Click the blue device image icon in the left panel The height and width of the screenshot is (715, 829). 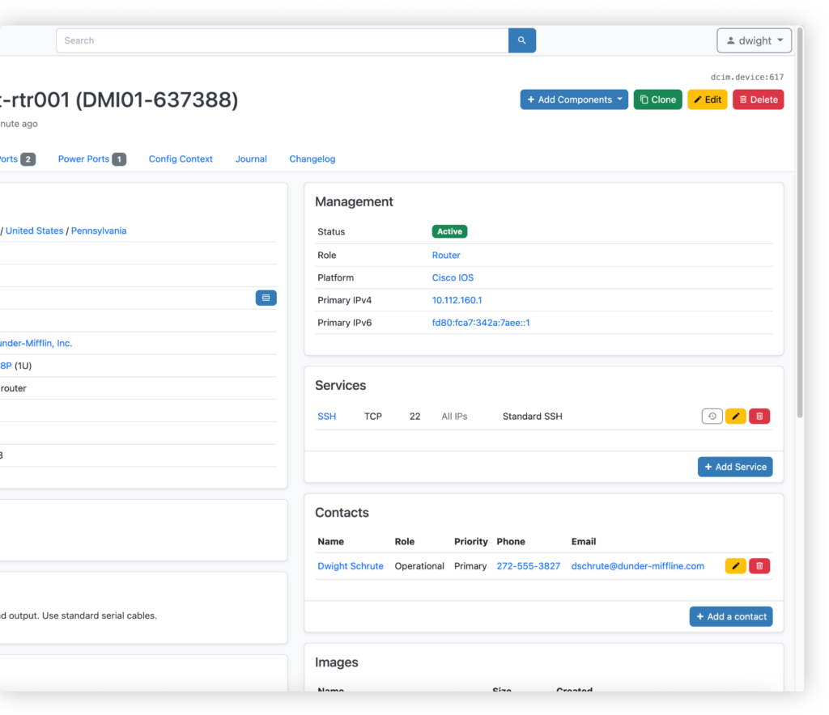(x=266, y=298)
